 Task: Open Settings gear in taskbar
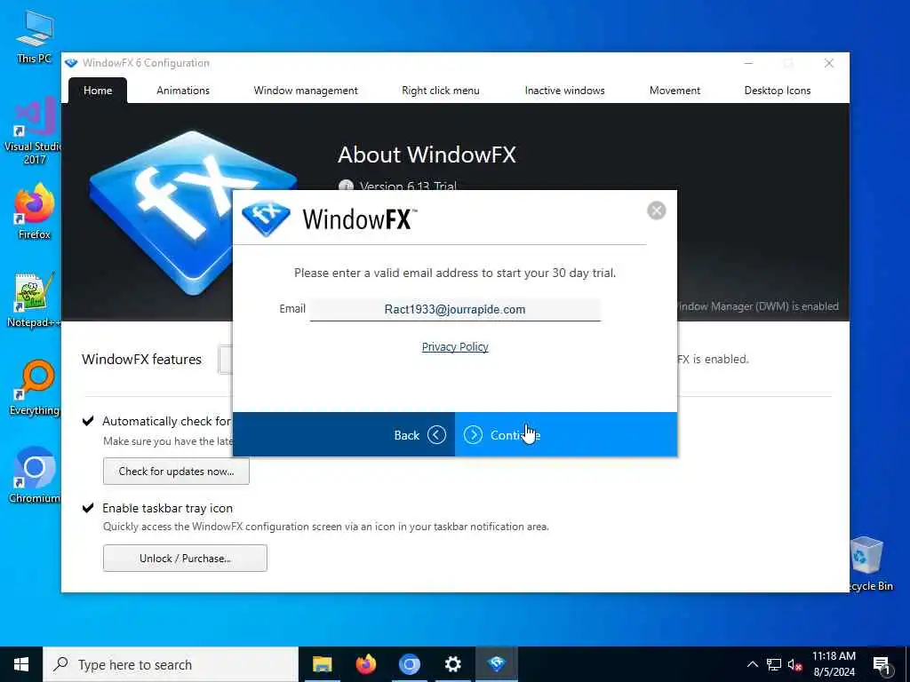click(x=452, y=664)
